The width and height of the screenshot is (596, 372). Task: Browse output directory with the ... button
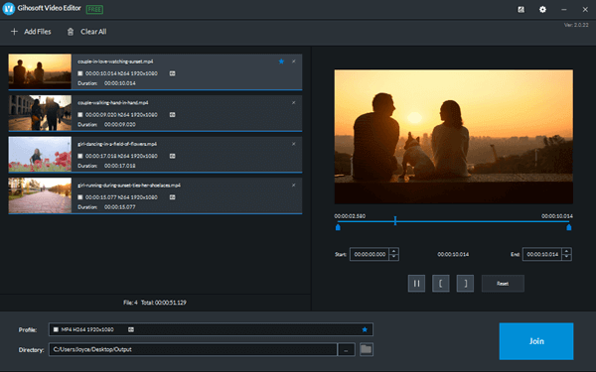click(x=347, y=349)
